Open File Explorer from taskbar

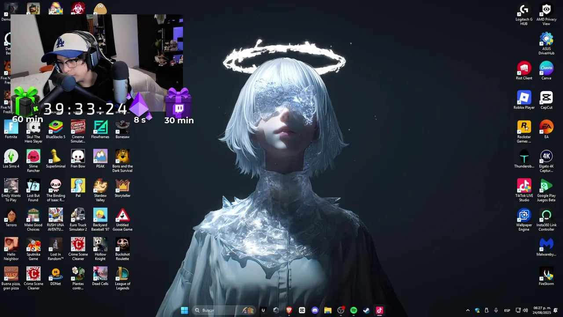pyautogui.click(x=328, y=310)
